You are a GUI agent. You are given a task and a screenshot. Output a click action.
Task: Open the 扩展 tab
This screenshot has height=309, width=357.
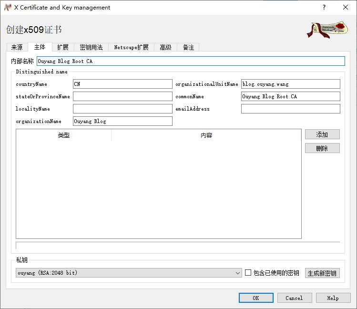click(62, 47)
